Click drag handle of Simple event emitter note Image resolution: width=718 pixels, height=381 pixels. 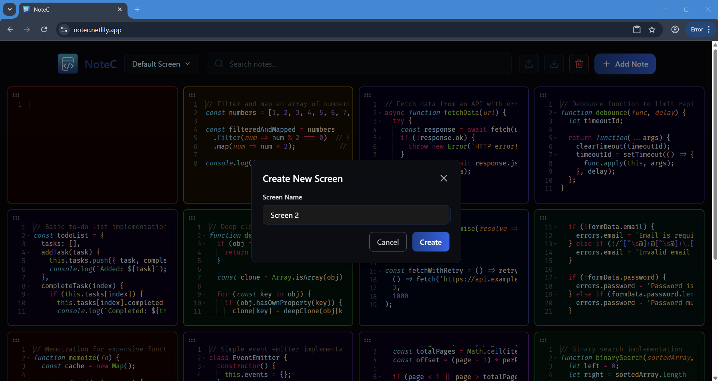coord(192,340)
